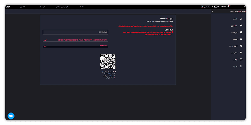The width and height of the screenshot is (251, 125).
Task: Select تاریخچه label in the sidebar
Action: coord(234,32)
